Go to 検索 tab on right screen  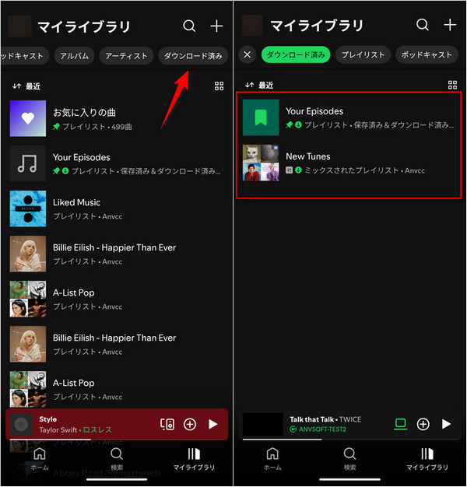pyautogui.click(x=350, y=459)
